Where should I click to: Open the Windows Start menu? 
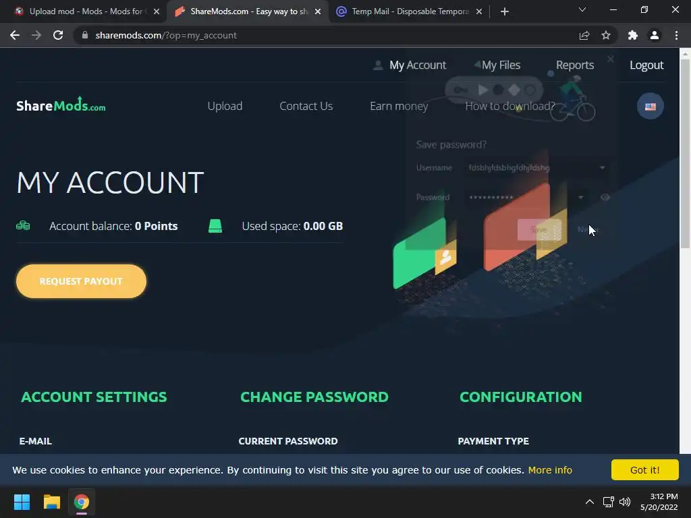pos(22,502)
